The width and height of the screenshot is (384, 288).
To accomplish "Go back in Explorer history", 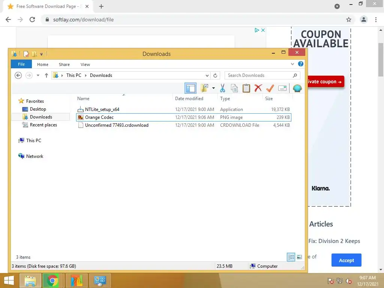I will click(18, 75).
